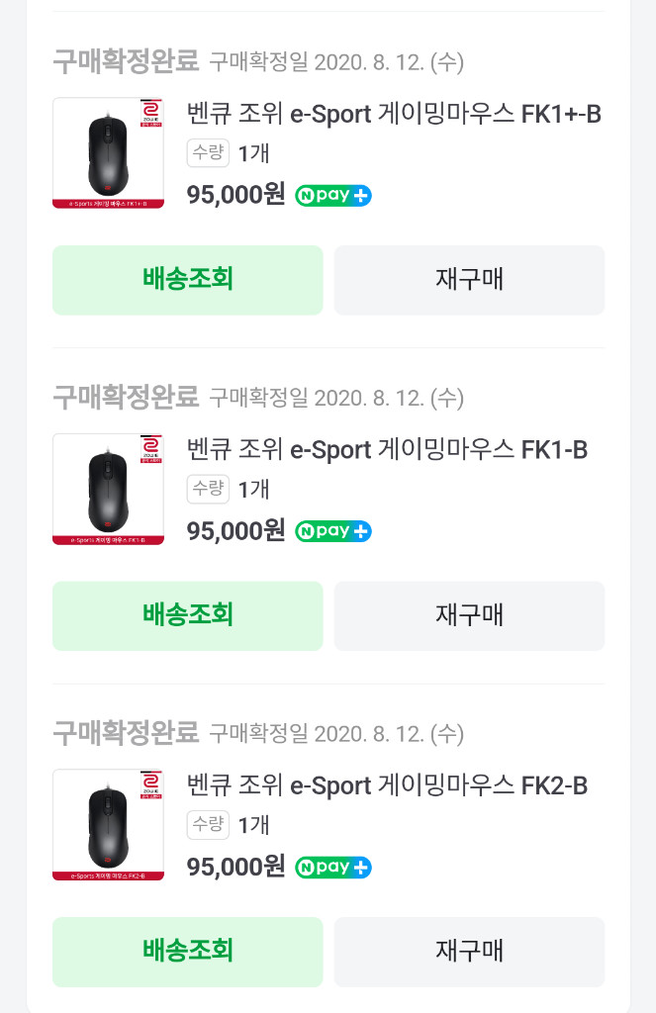
Task: Click 재구매 for the FK1-B order
Action: [469, 615]
